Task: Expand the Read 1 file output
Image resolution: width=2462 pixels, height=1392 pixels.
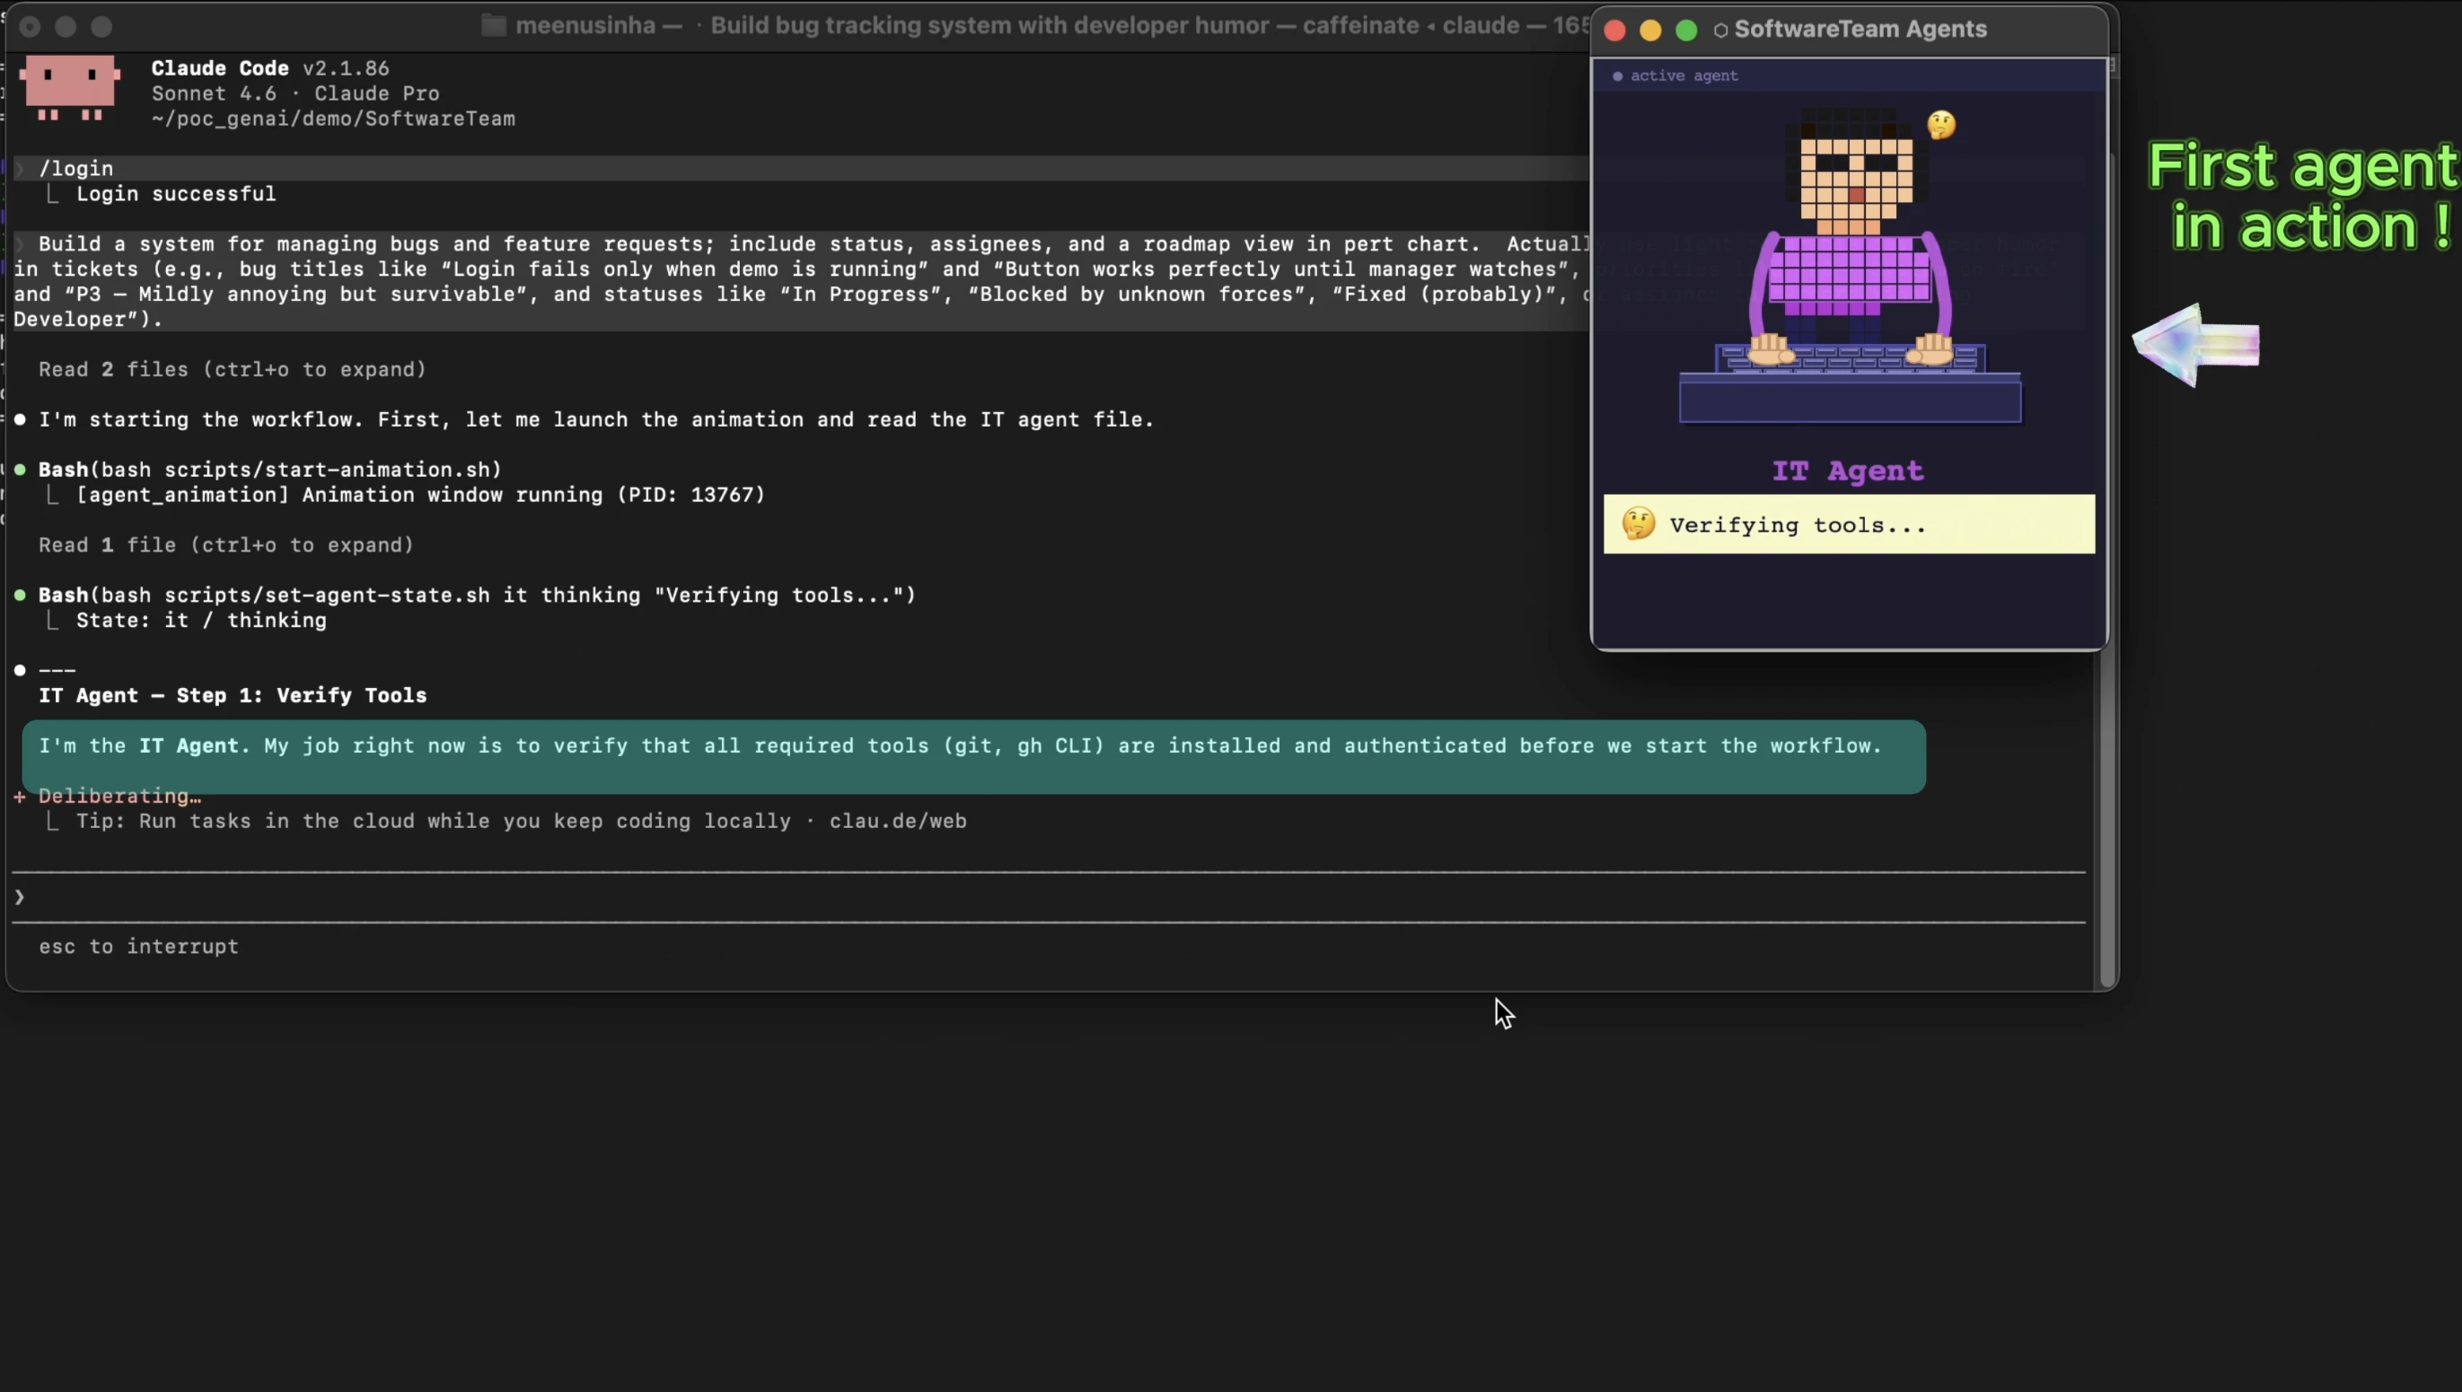Action: tap(225, 545)
